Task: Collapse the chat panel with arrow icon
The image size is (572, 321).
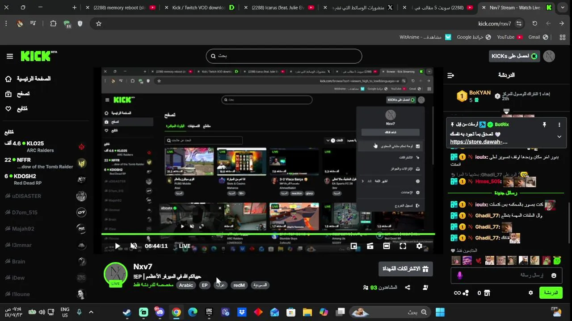Action: (450, 75)
